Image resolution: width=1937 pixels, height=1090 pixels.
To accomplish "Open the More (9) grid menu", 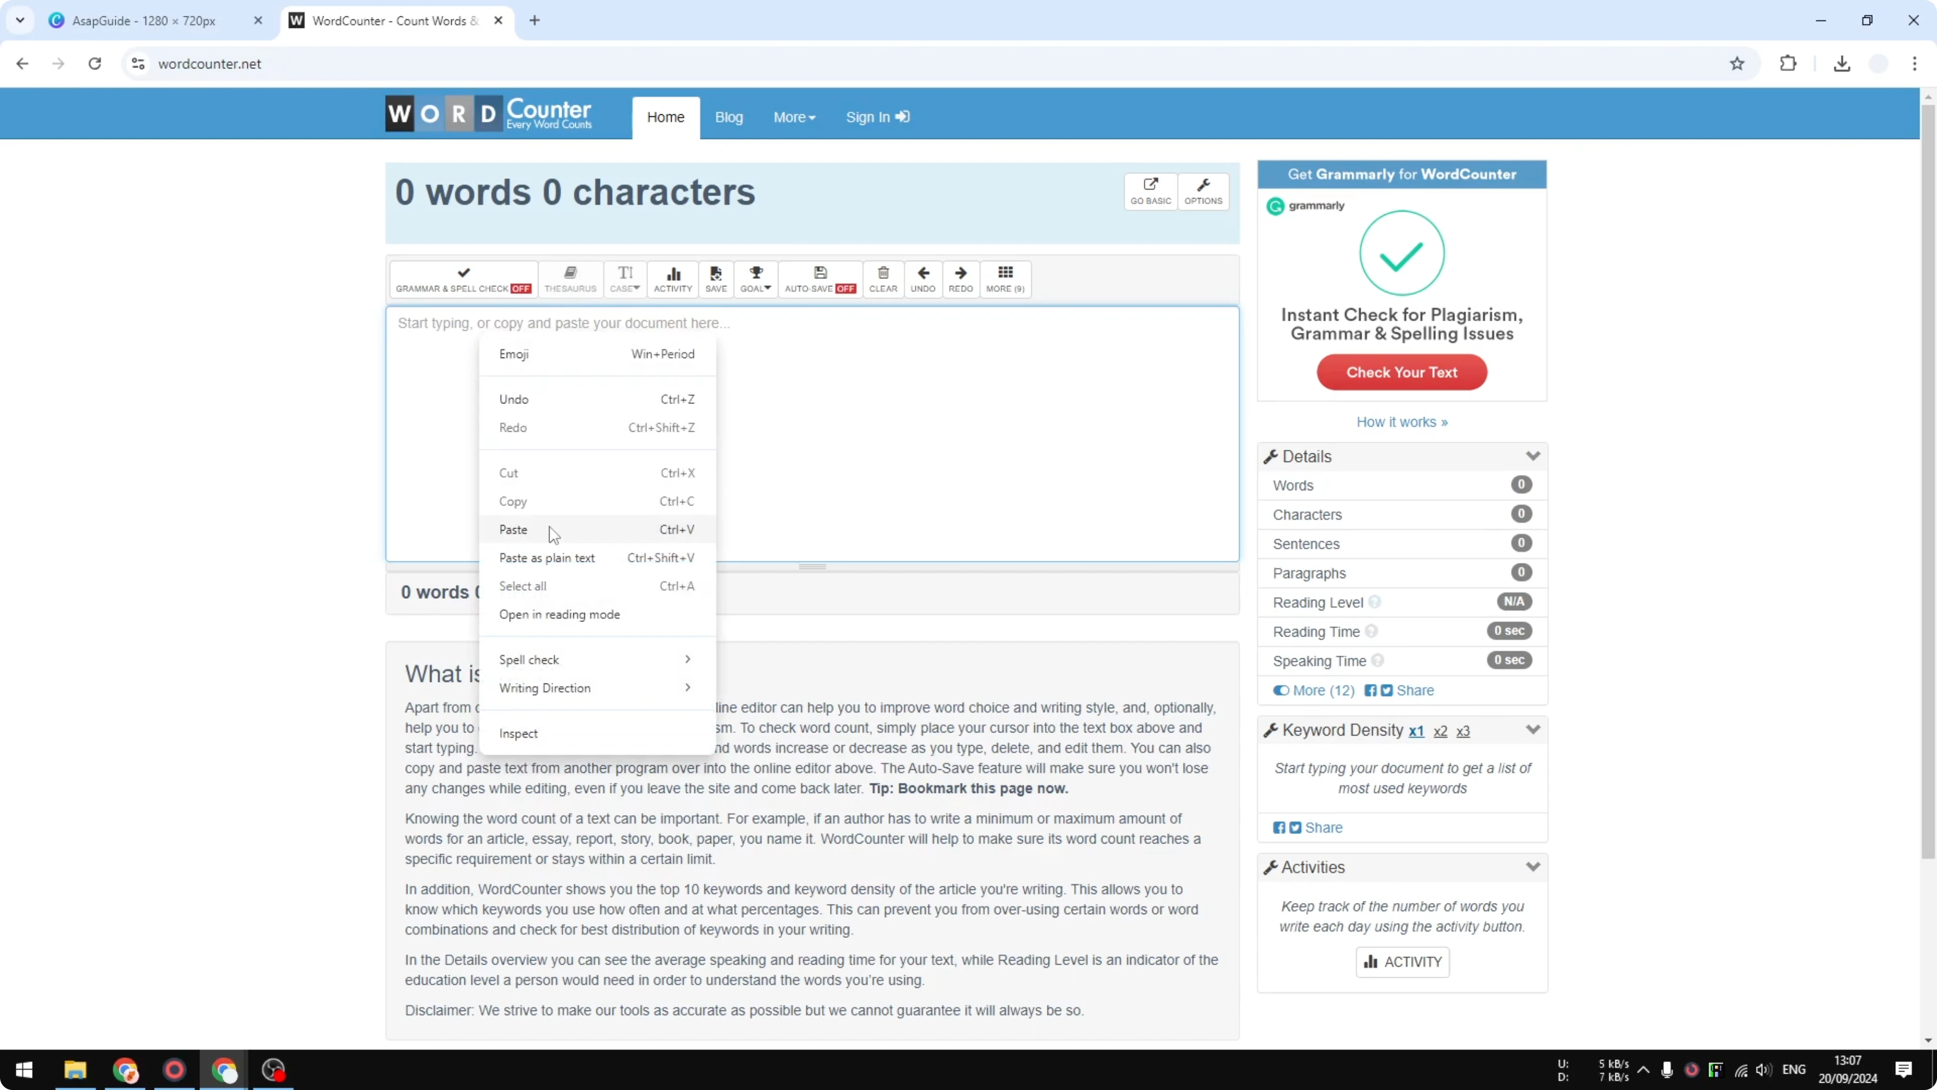I will [1005, 279].
